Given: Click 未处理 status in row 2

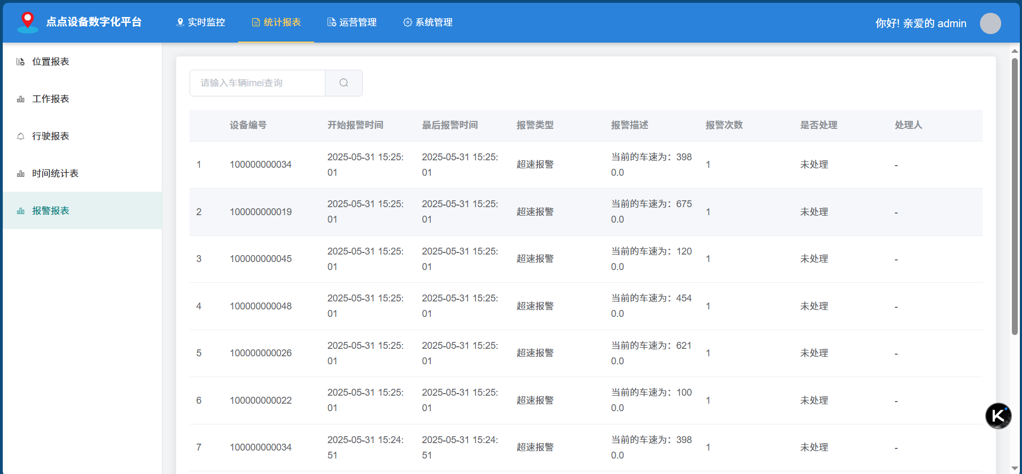Looking at the screenshot, I should tap(814, 212).
